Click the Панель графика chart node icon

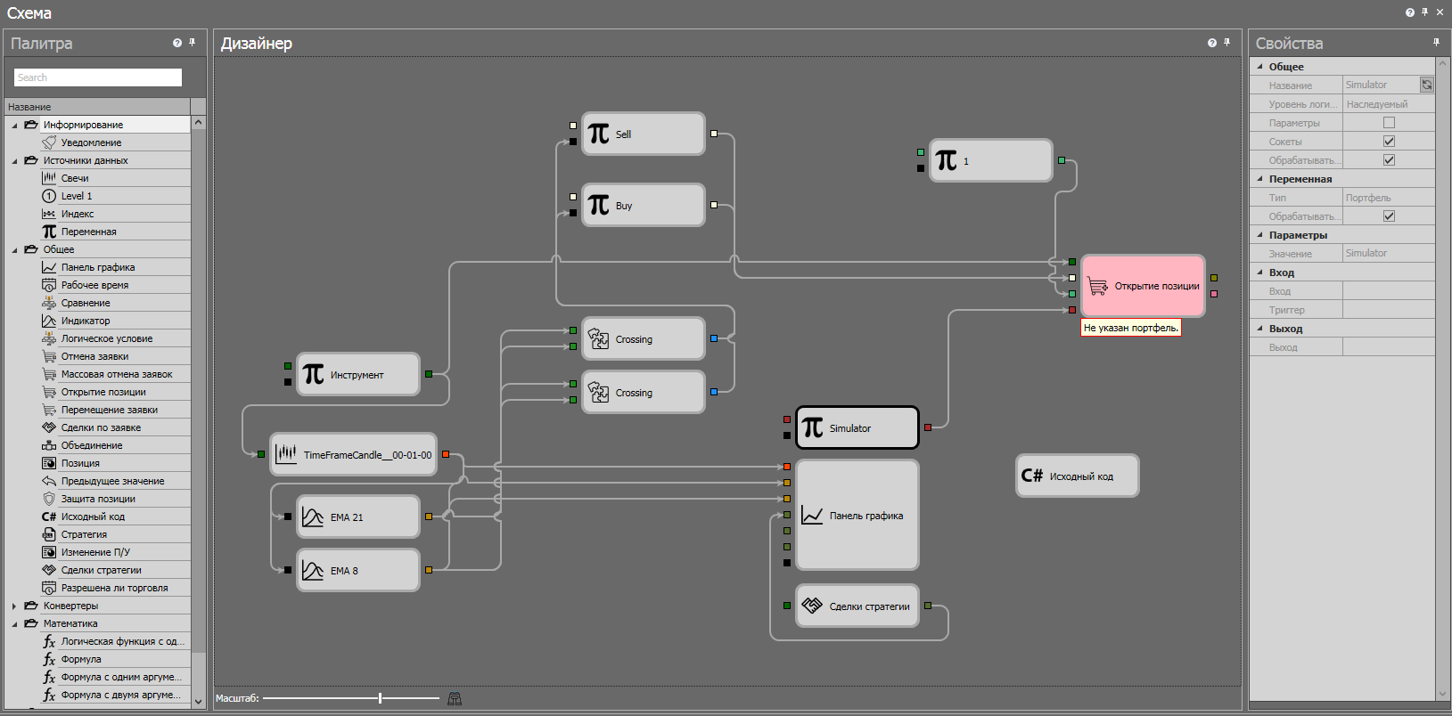[x=812, y=515]
